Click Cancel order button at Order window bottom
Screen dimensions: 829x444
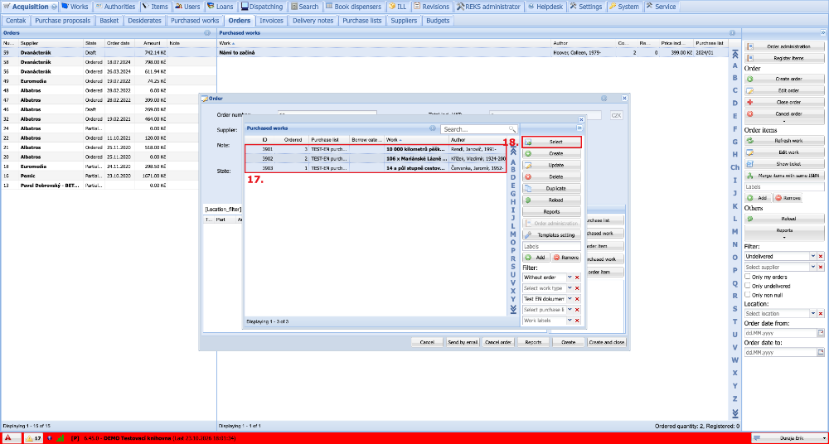(498, 342)
